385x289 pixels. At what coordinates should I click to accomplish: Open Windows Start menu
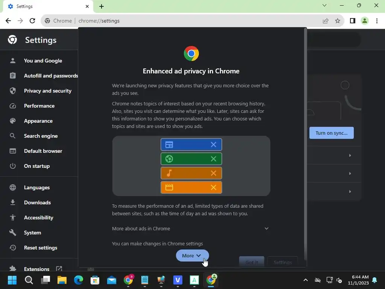12,280
